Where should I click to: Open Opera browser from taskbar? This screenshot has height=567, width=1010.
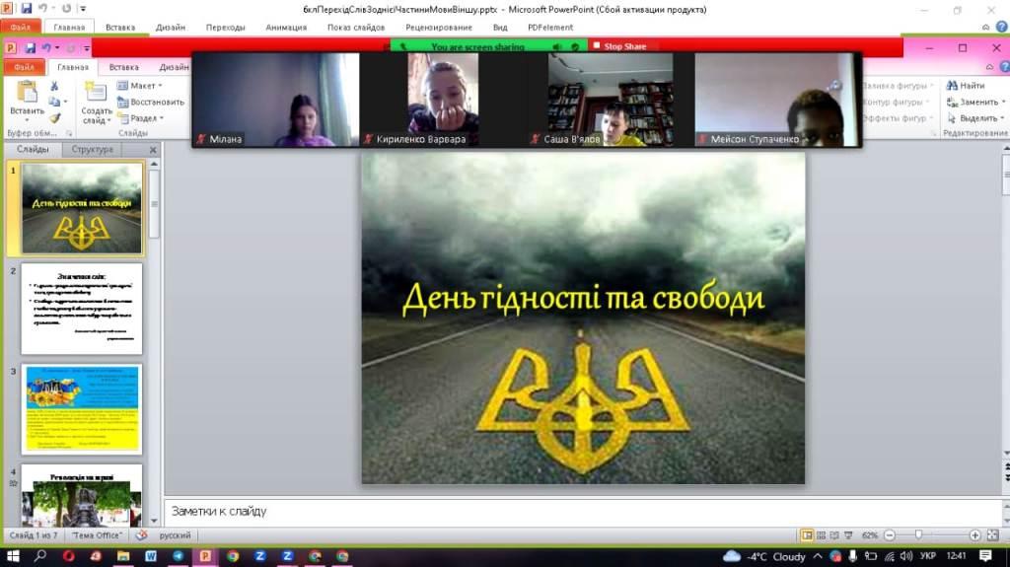pyautogui.click(x=68, y=556)
